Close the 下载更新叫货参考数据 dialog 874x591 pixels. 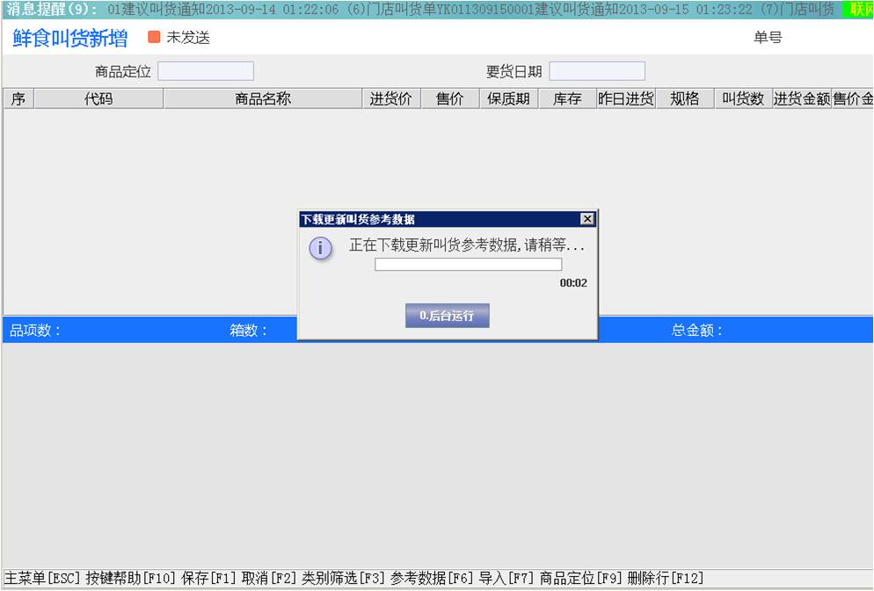point(587,219)
